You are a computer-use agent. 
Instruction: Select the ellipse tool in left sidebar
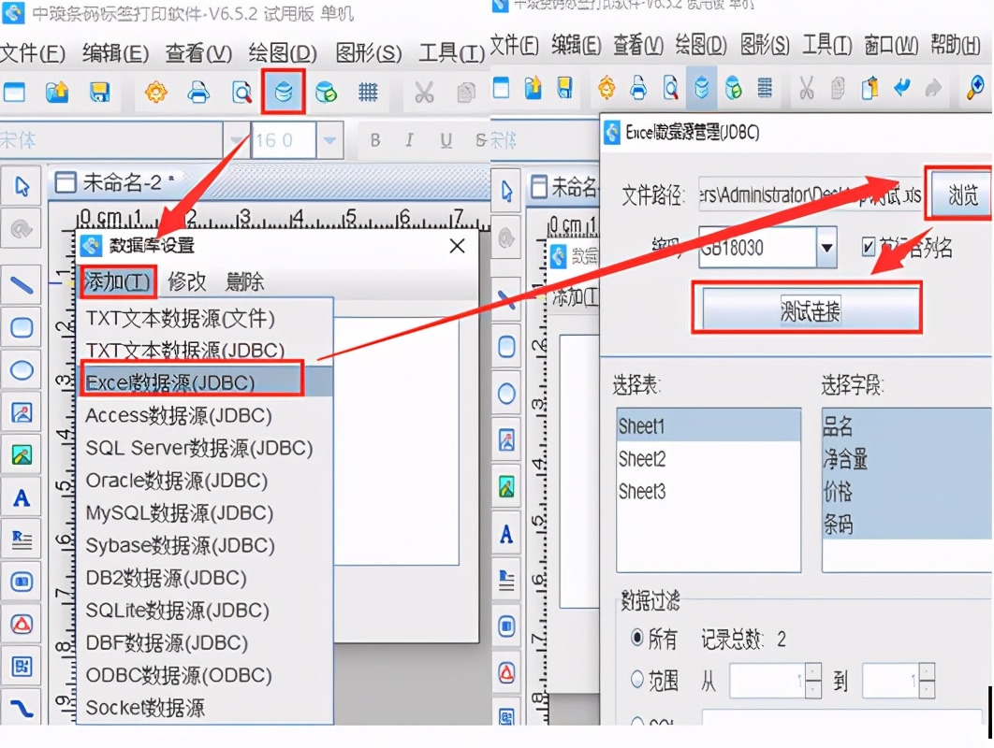(x=22, y=370)
